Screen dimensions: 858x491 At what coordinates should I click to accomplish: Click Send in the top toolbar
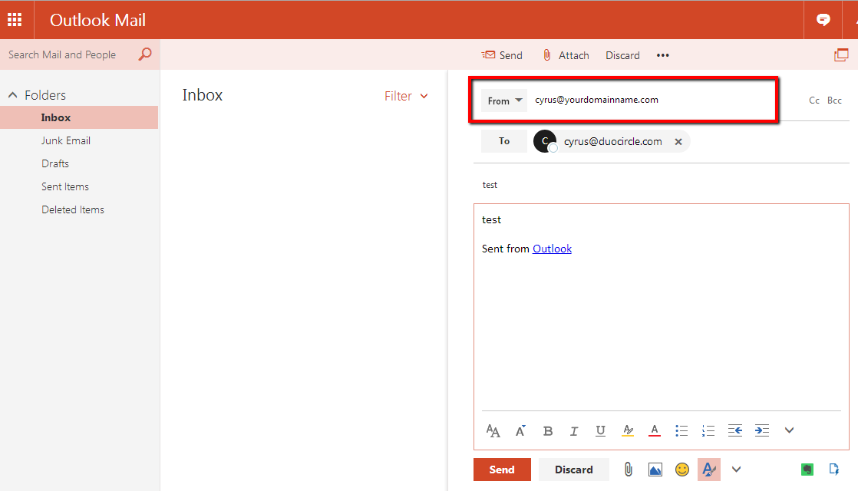coord(502,55)
